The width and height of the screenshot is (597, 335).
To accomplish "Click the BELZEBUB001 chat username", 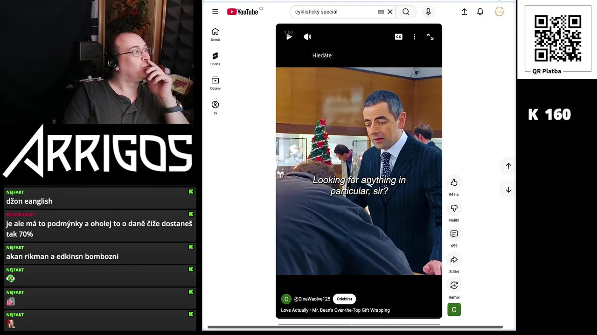I will tap(21, 214).
